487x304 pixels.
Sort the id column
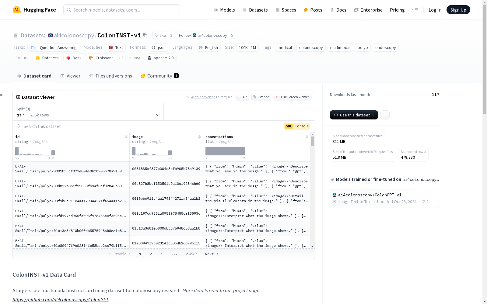tap(126, 137)
